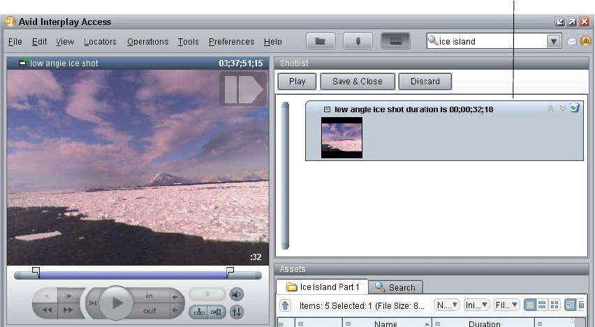Viewport: 595px width, 327px height.
Task: Click the Save & Close button
Action: pyautogui.click(x=358, y=82)
